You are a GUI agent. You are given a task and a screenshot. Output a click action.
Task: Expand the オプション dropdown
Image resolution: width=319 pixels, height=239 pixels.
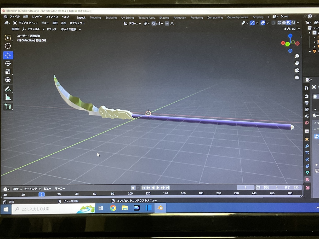coord(292,29)
